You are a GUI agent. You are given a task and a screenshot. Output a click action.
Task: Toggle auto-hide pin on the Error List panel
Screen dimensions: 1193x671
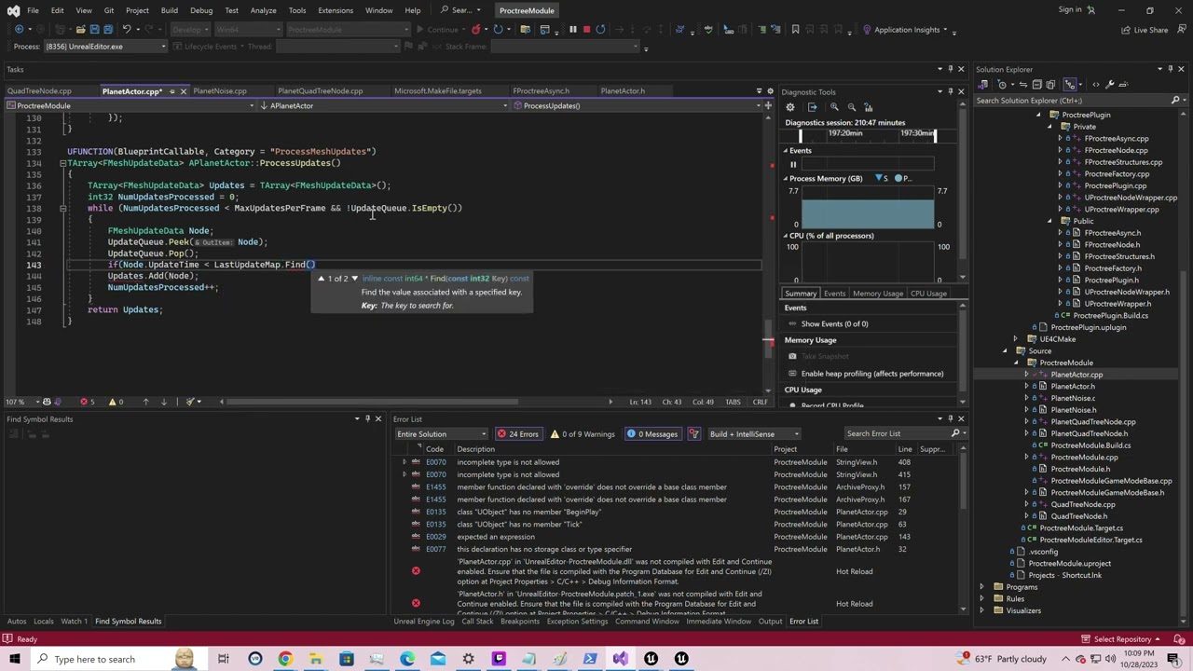tap(950, 418)
